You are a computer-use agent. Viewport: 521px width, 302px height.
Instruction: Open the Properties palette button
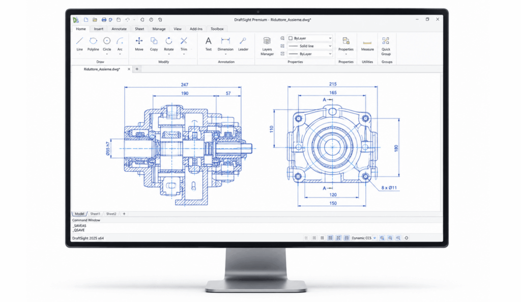coord(346,44)
